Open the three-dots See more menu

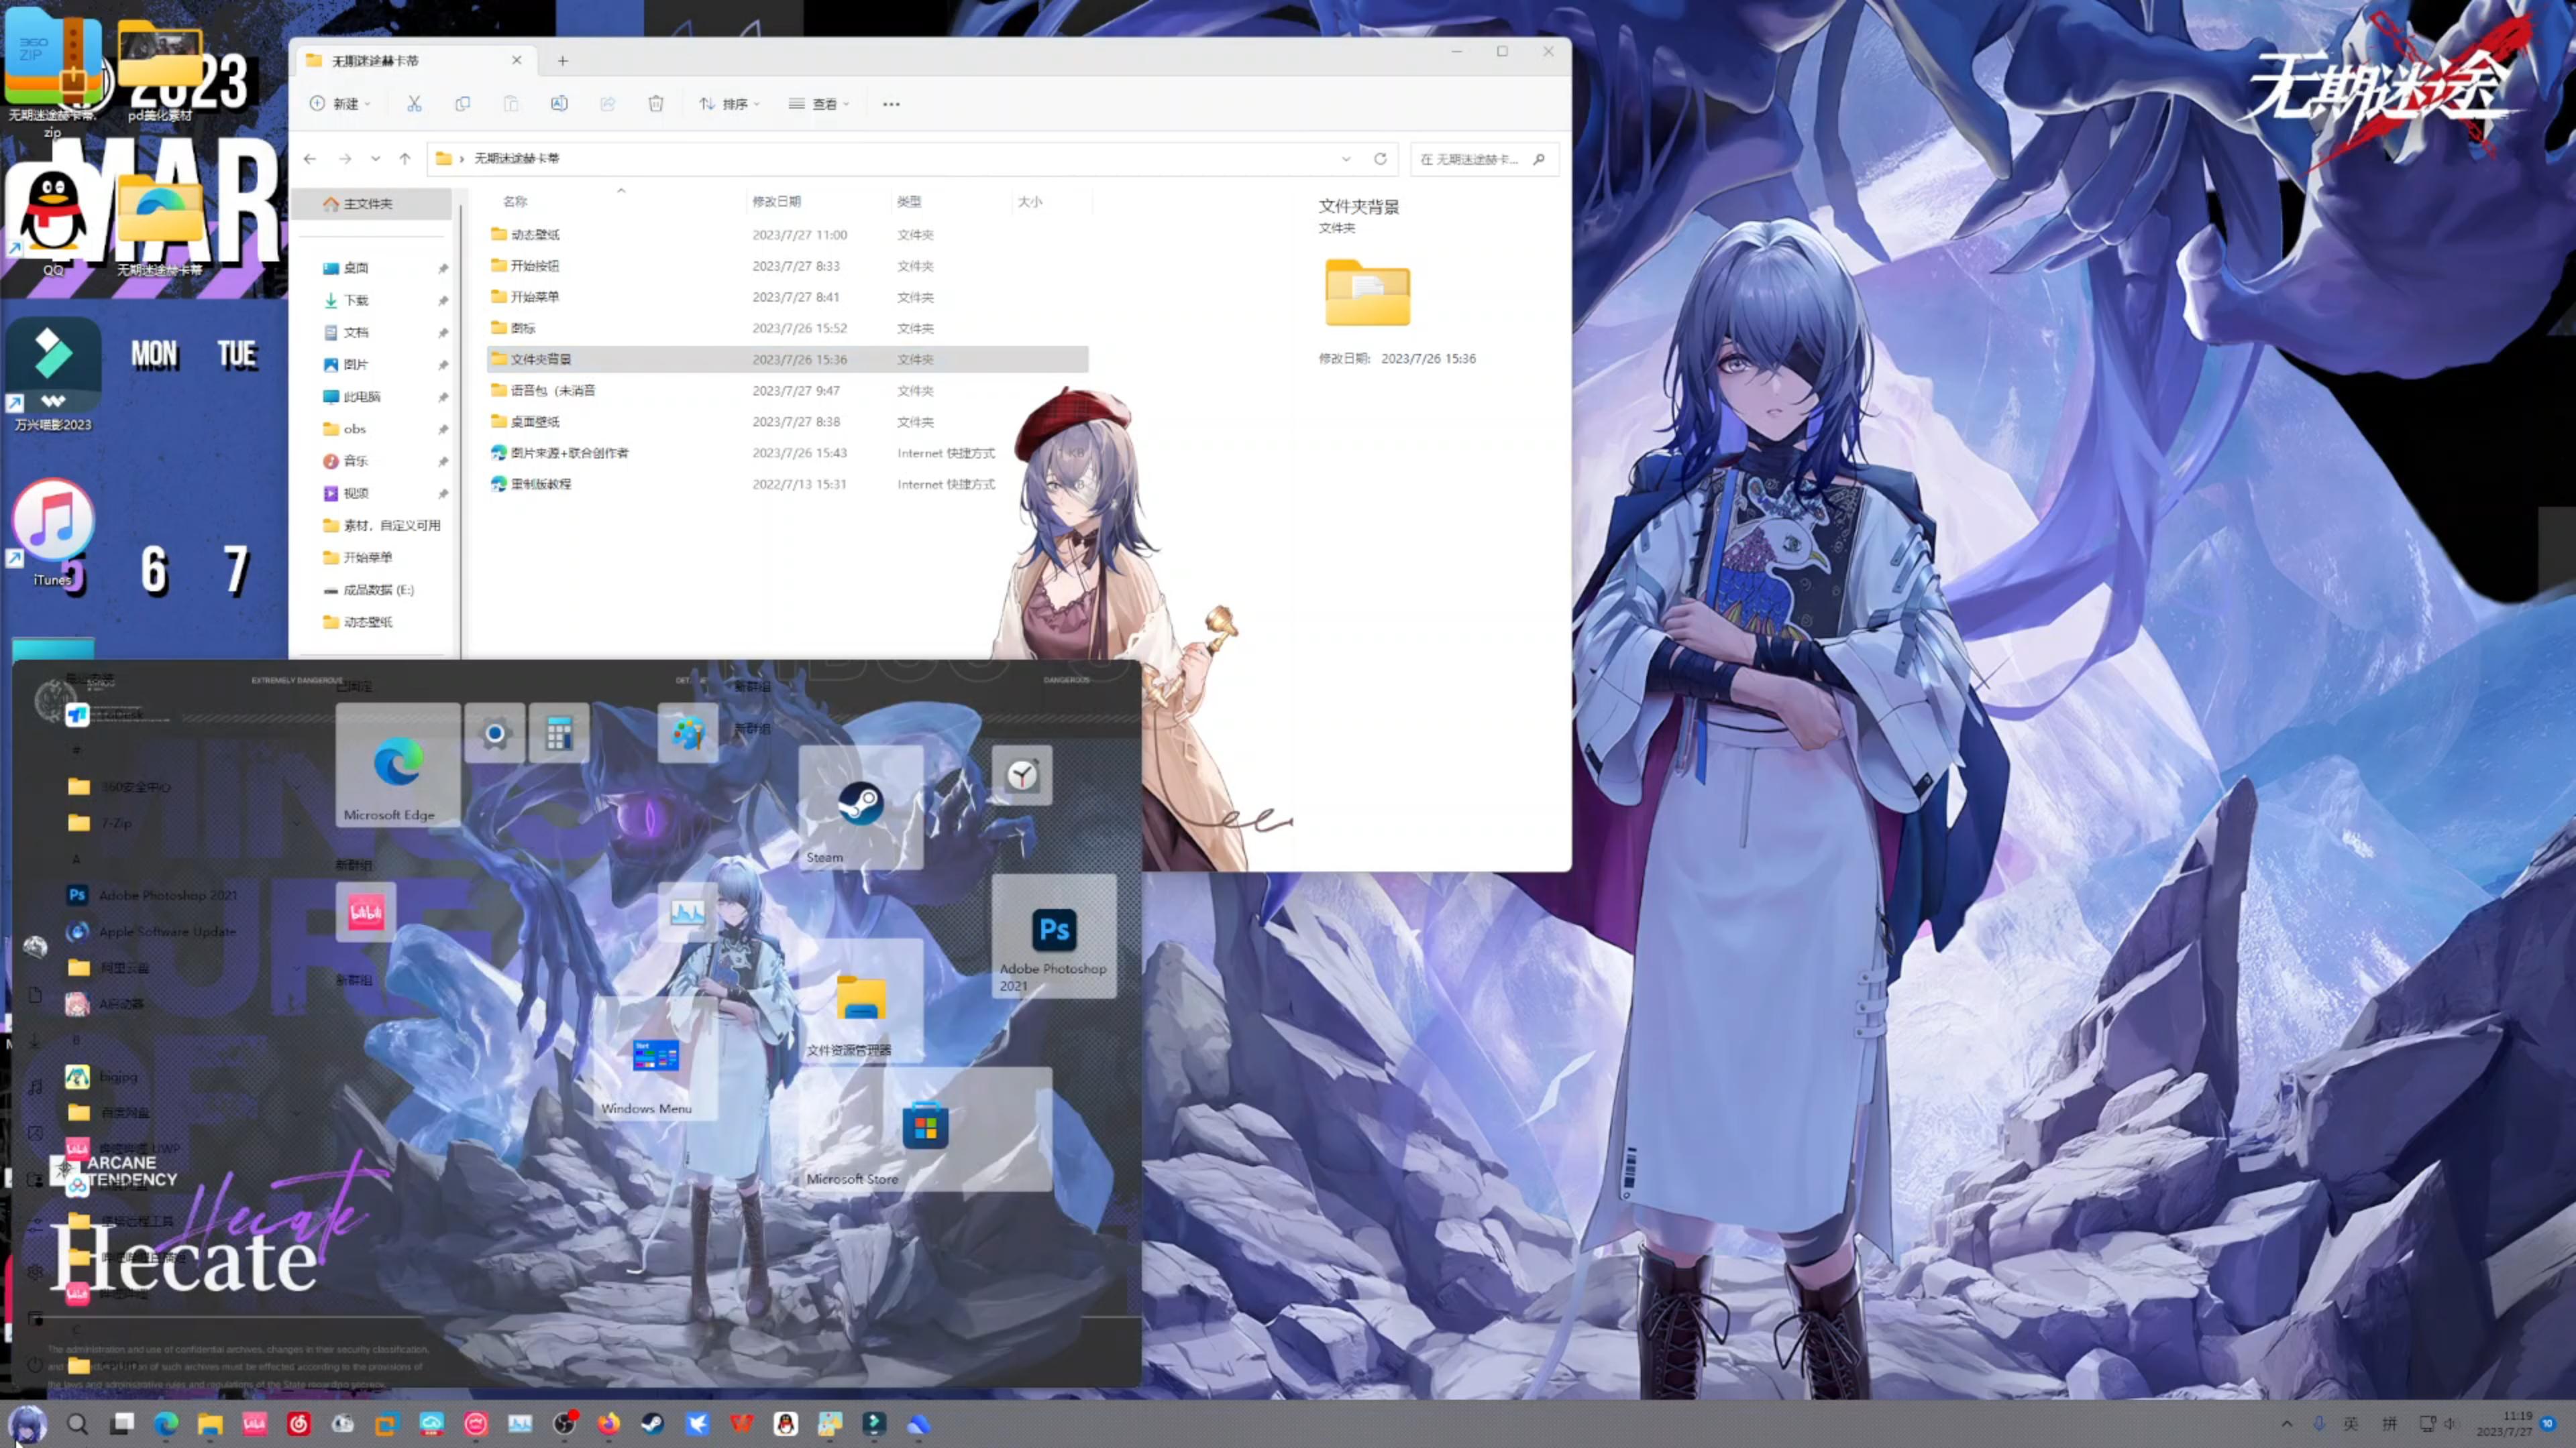(x=891, y=104)
